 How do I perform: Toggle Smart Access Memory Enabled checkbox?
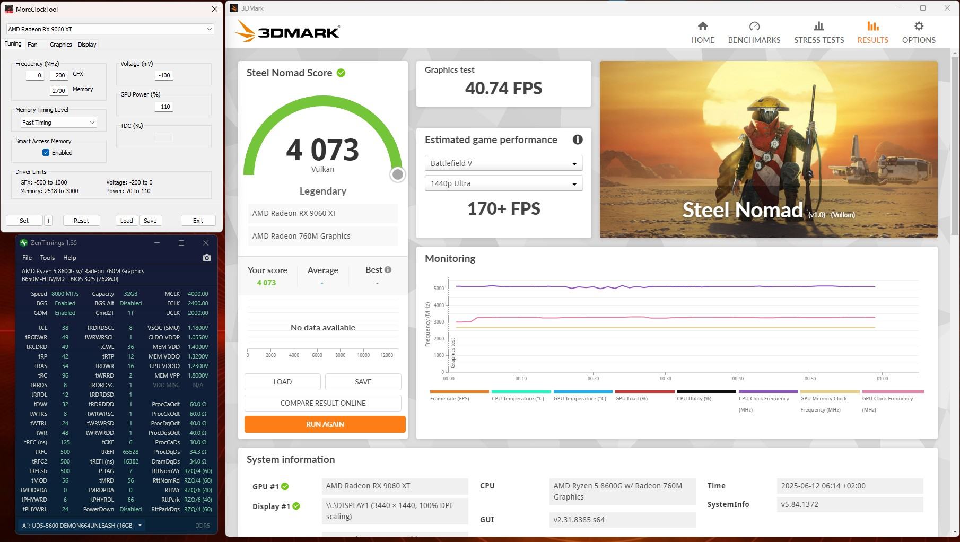coord(46,153)
